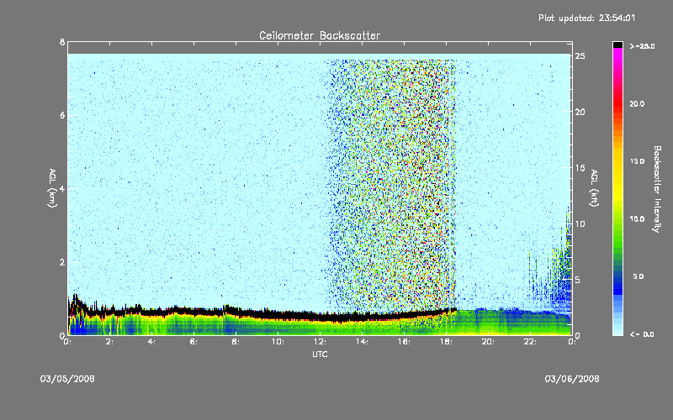Click the left AGL (km) axis label
This screenshot has width=673, height=420.
click(x=52, y=188)
